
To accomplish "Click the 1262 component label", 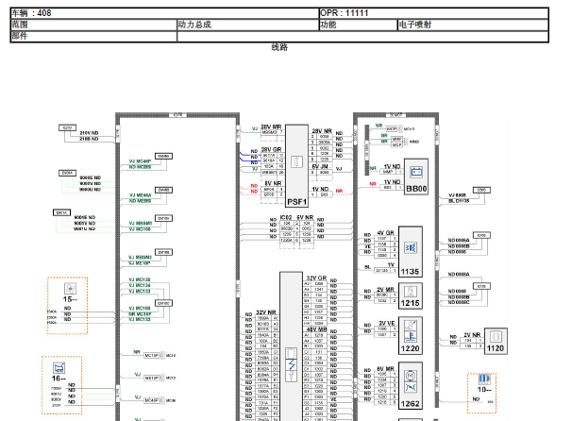I will 410,403.
